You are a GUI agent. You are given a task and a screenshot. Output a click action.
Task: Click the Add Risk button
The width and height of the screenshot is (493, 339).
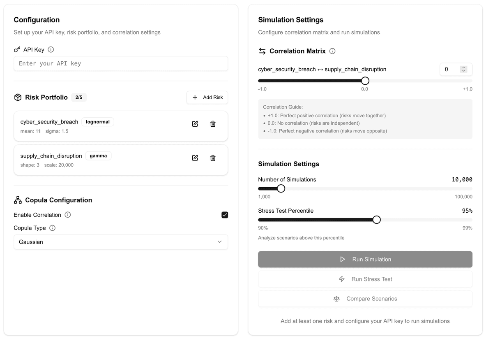point(207,98)
